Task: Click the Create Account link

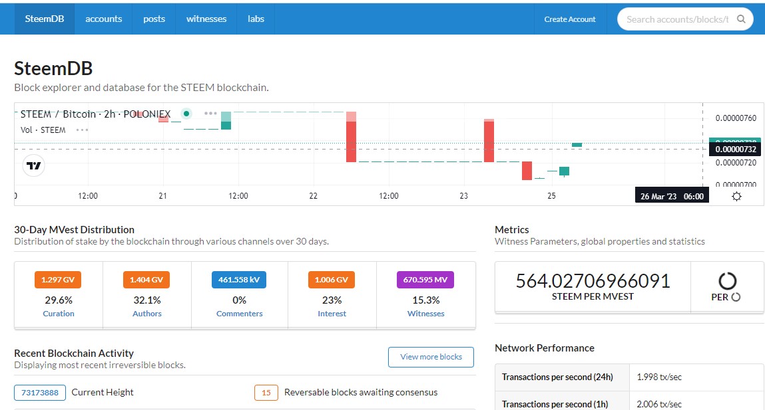Action: (x=570, y=19)
